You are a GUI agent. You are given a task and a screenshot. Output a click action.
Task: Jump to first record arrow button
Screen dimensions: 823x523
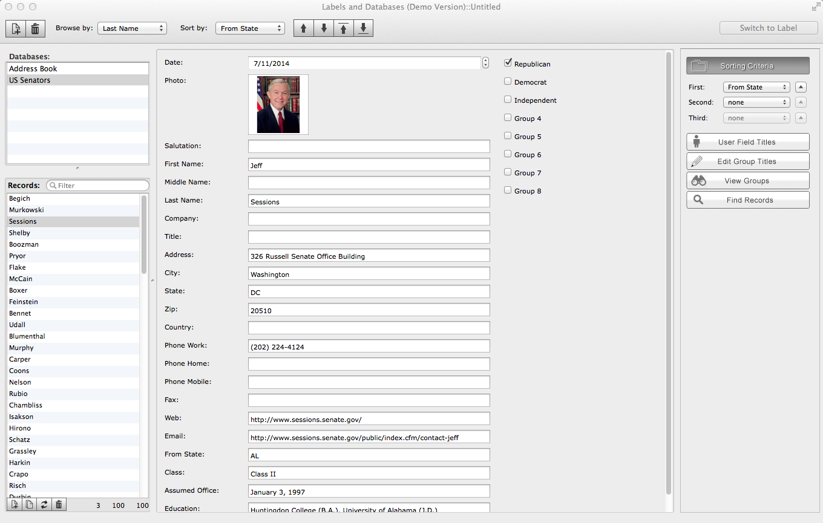point(343,28)
